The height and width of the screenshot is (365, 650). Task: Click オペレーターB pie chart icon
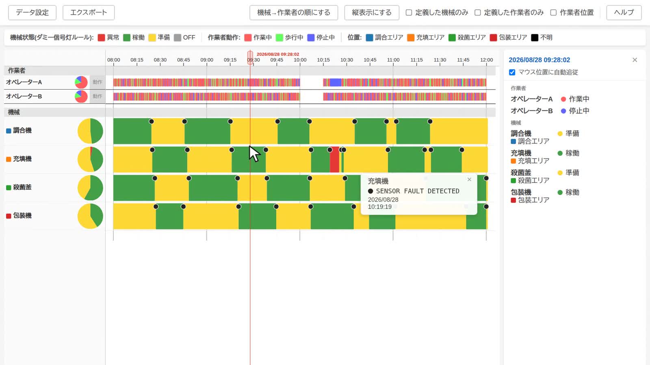81,97
